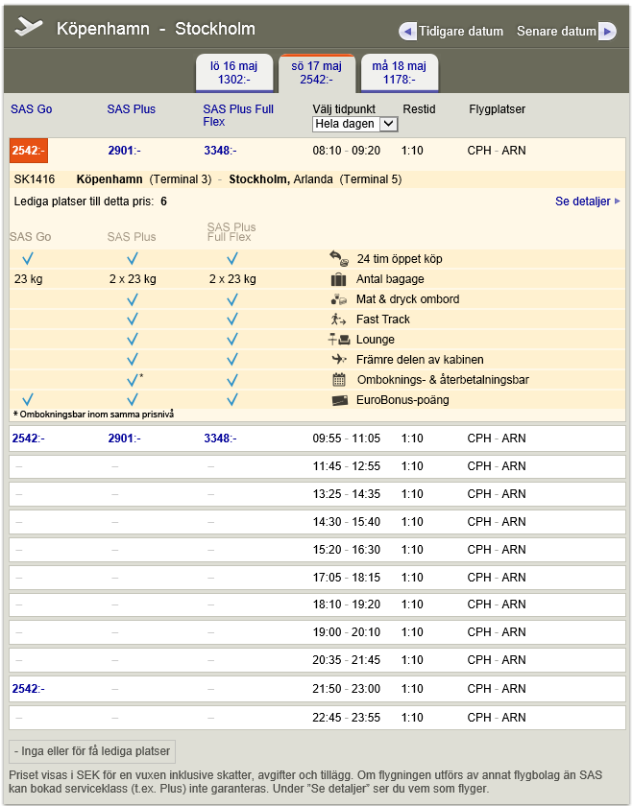Click the 24 tim öppet köp icon

click(x=338, y=259)
